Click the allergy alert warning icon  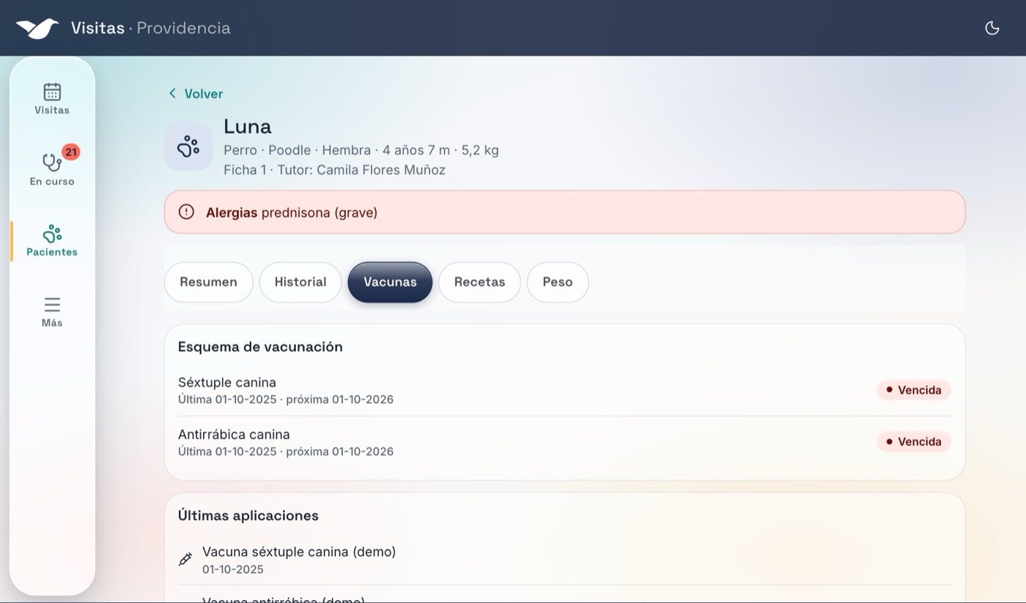186,212
